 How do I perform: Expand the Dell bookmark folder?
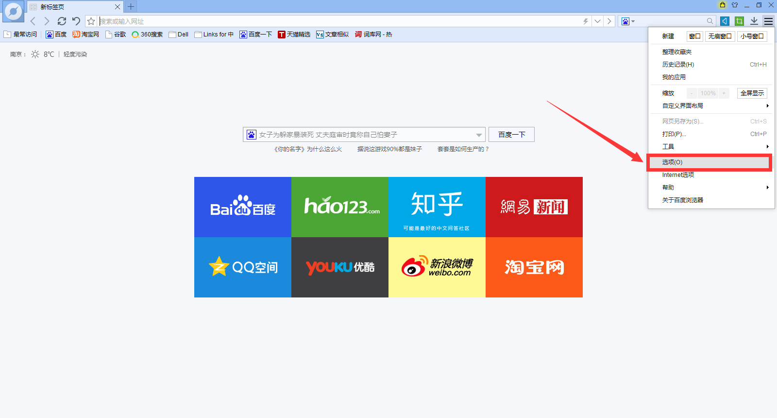point(179,35)
